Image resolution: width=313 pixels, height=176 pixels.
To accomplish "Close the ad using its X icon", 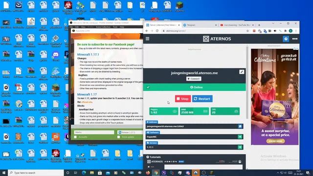I will 297,48.
